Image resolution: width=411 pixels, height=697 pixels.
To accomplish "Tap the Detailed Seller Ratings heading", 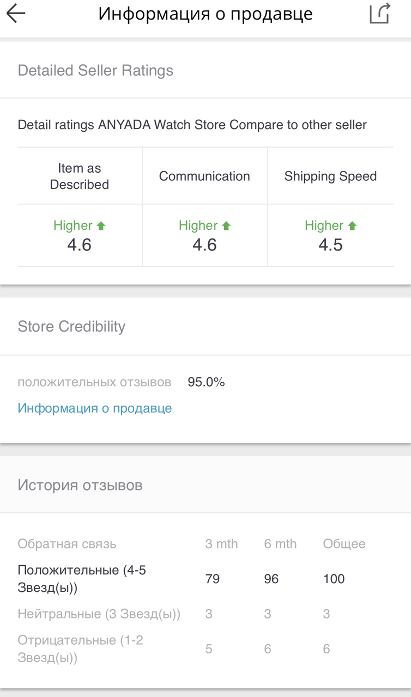I will 95,71.
